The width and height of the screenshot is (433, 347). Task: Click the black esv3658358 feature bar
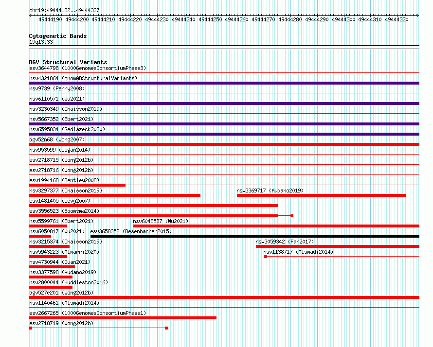point(255,236)
